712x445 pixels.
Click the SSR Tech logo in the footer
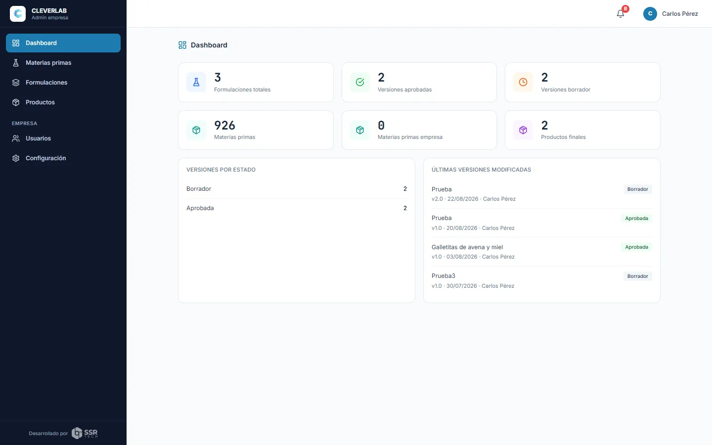85,433
